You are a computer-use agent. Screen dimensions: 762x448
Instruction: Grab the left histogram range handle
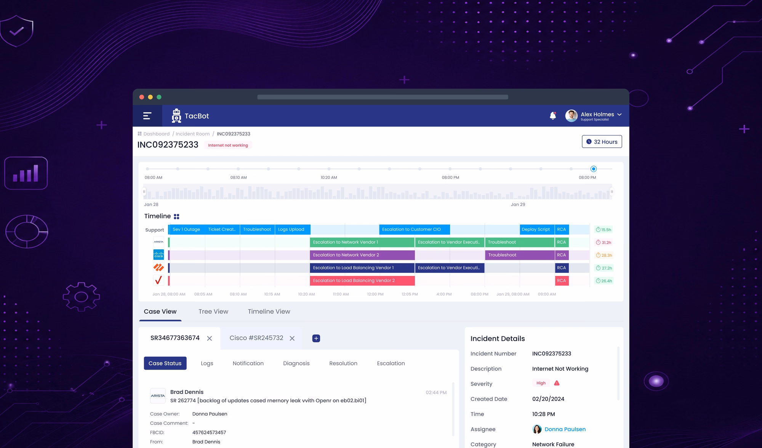(144, 192)
